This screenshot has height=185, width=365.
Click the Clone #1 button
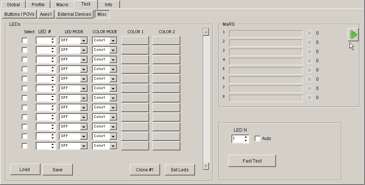[x=145, y=170]
